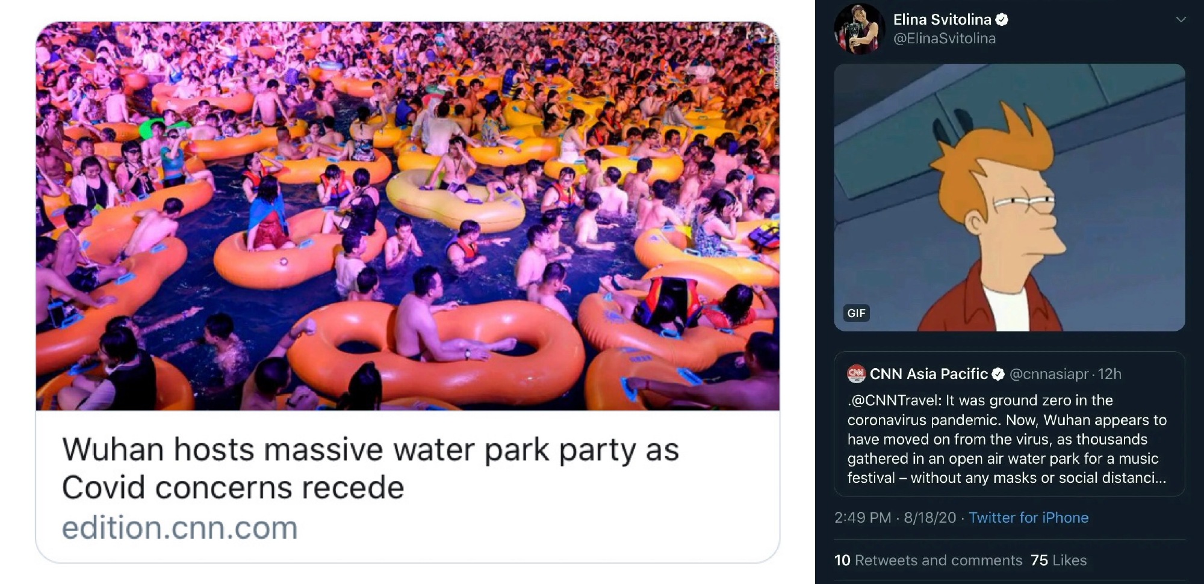Open the Wuhan water park headline
The height and width of the screenshot is (584, 1204).
370,468
